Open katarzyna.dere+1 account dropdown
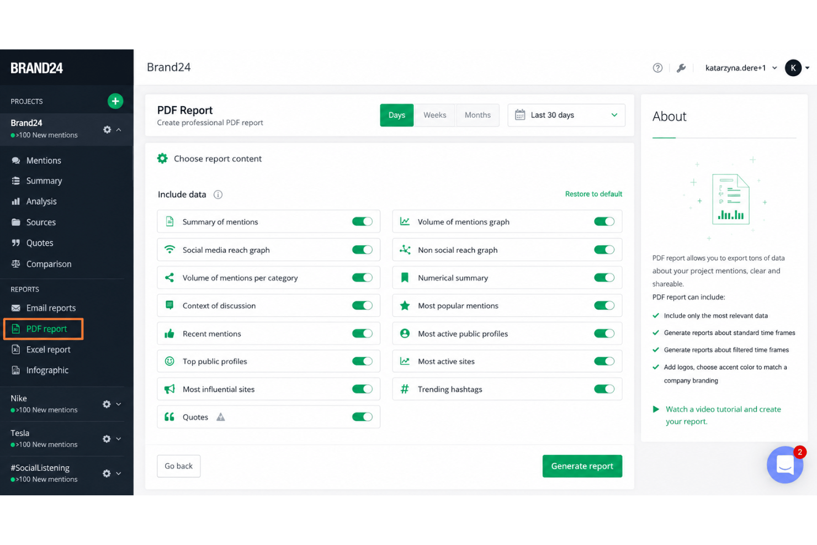The height and width of the screenshot is (545, 817). [741, 68]
